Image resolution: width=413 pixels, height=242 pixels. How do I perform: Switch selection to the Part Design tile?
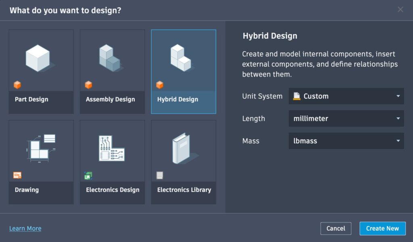[x=41, y=71]
